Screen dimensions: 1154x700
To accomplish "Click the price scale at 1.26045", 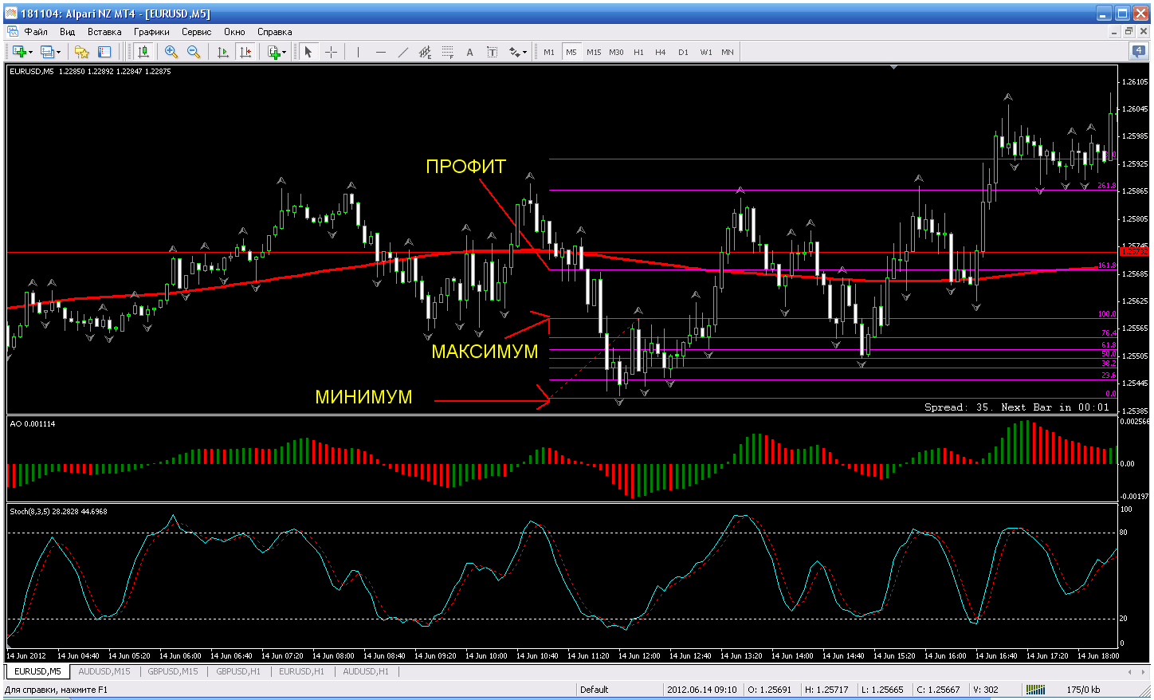I will (1134, 109).
